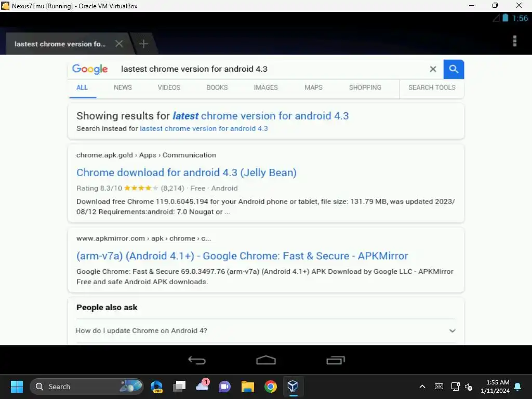Click the network display tray icon

tap(455, 387)
